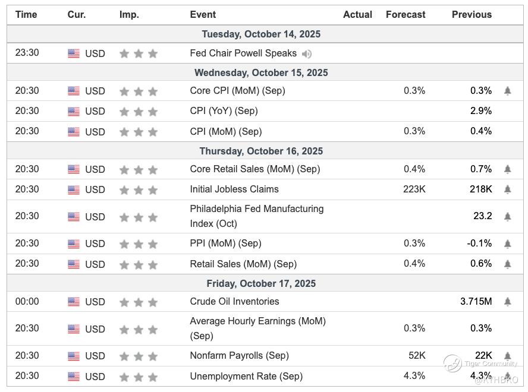Click alert bell for Core CPI (MoM)

pyautogui.click(x=507, y=91)
